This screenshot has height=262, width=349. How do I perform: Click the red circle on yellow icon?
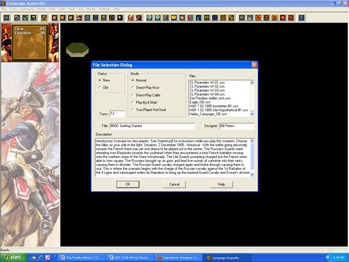pyautogui.click(x=258, y=18)
